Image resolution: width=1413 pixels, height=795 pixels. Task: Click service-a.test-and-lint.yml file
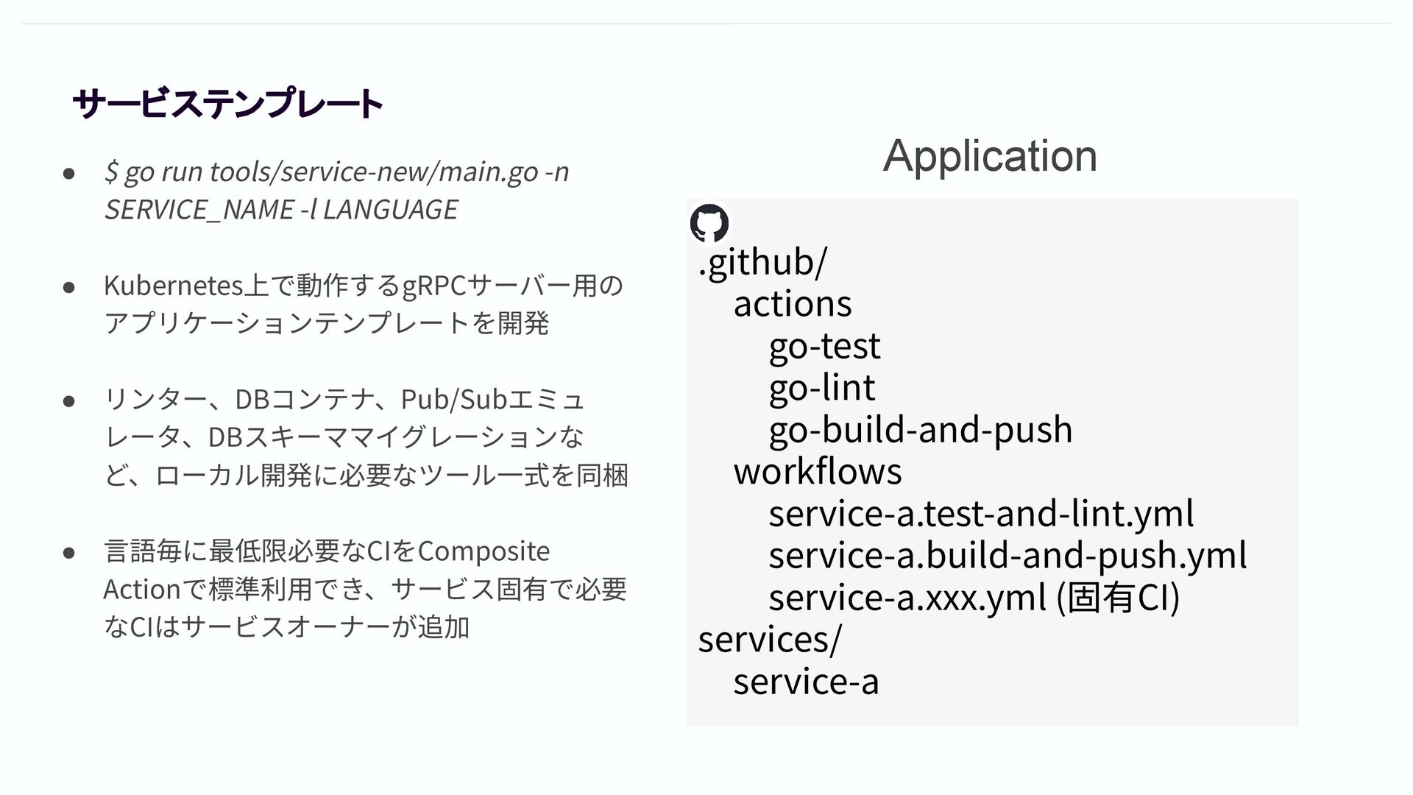pos(980,514)
